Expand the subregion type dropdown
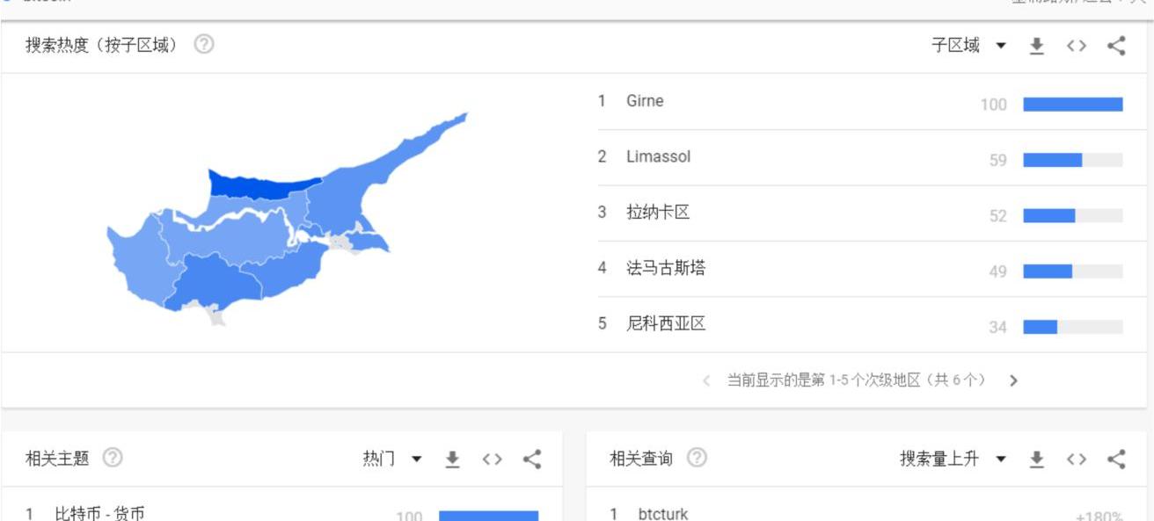The height and width of the screenshot is (521, 1154). point(968,46)
